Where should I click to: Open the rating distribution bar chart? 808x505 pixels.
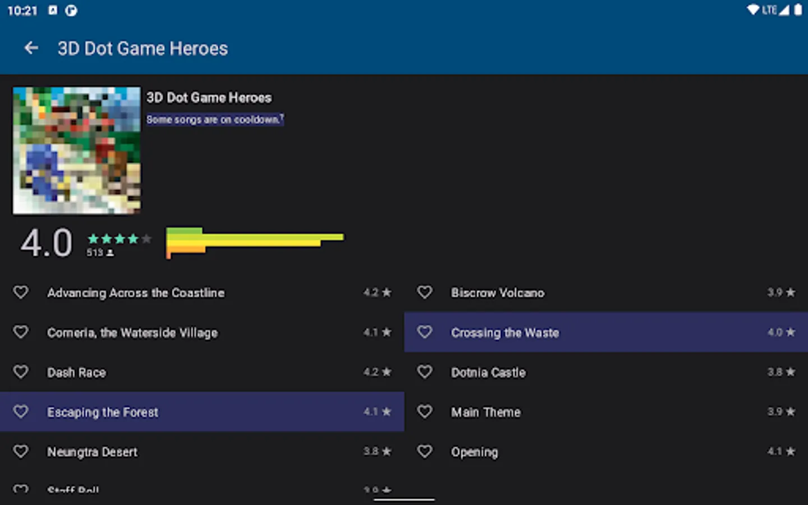255,243
